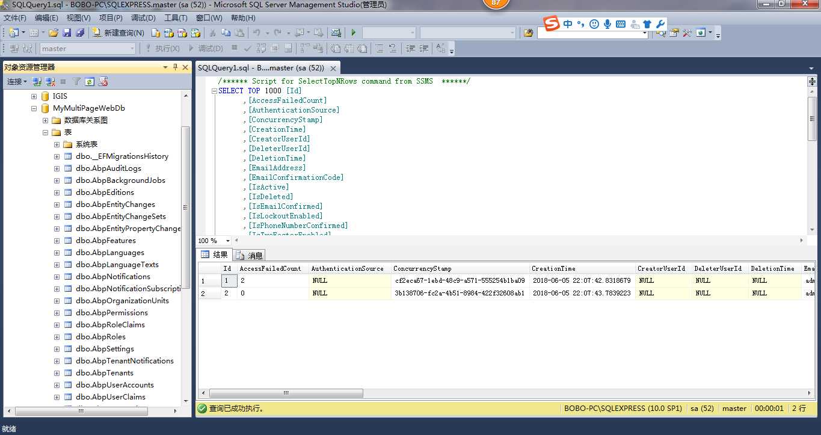Expand the 系统表 folder

coord(57,144)
